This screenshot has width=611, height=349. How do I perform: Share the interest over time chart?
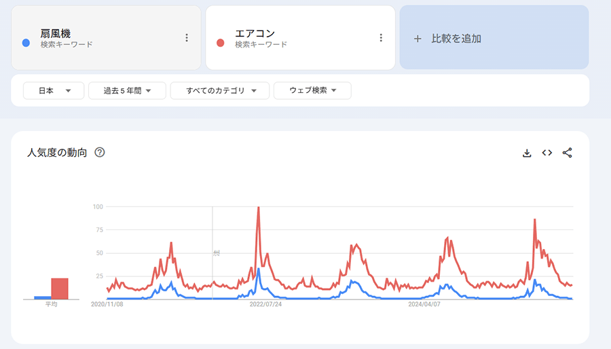568,153
